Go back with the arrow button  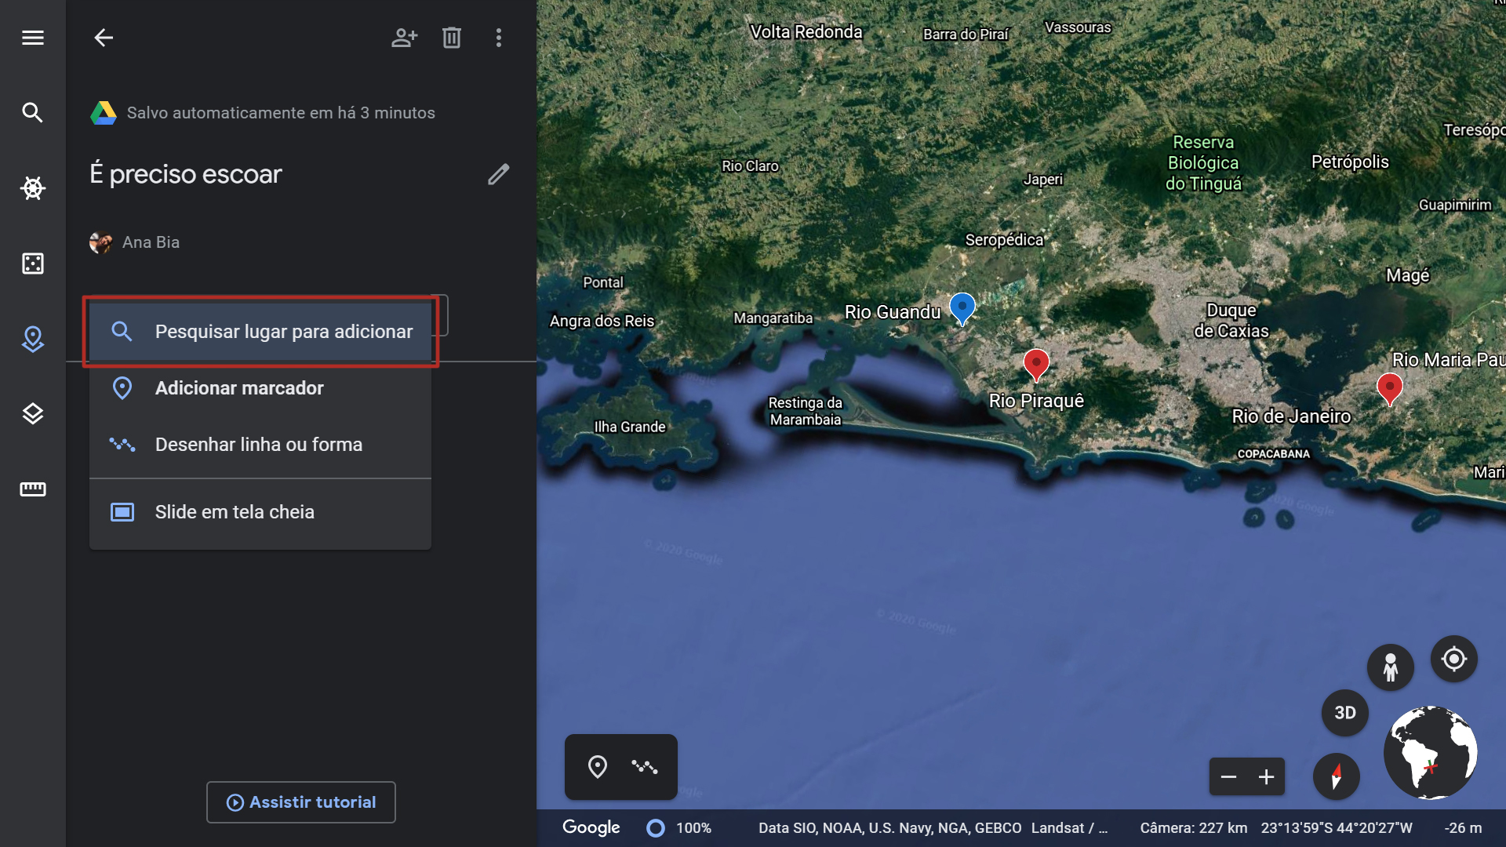pos(104,38)
